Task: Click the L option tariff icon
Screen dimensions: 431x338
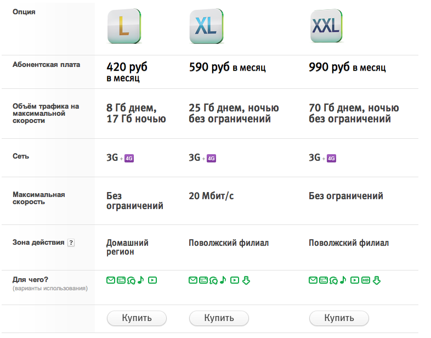Action: click(x=124, y=26)
